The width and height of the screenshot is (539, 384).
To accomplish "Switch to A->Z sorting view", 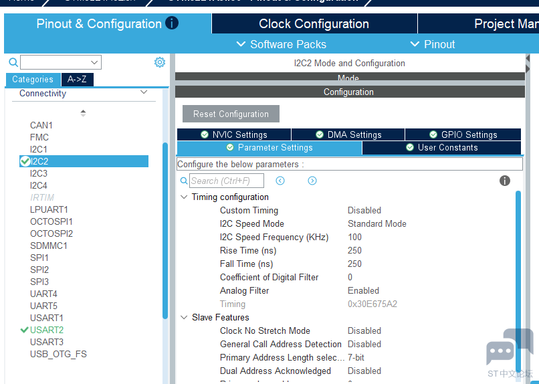I will tap(78, 79).
